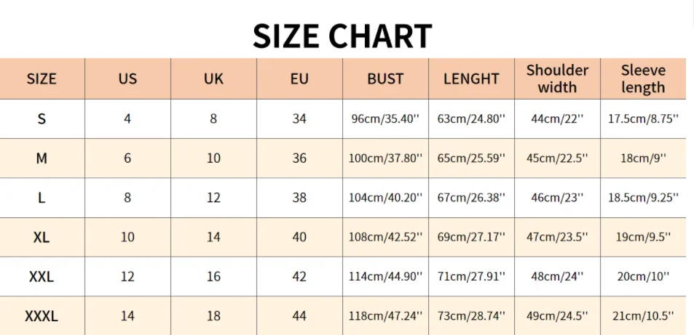Click the LENGHT column header
Viewport: 694px width, 335px height.
click(x=471, y=79)
